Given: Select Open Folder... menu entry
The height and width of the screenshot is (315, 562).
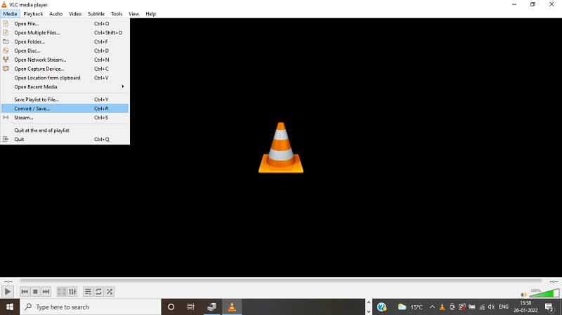Looking at the screenshot, I should coord(65,41).
